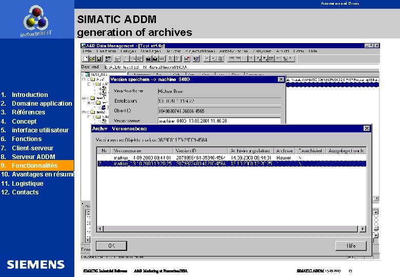Close the Version speichern dialog
This screenshot has width=400, height=277.
(281, 80)
